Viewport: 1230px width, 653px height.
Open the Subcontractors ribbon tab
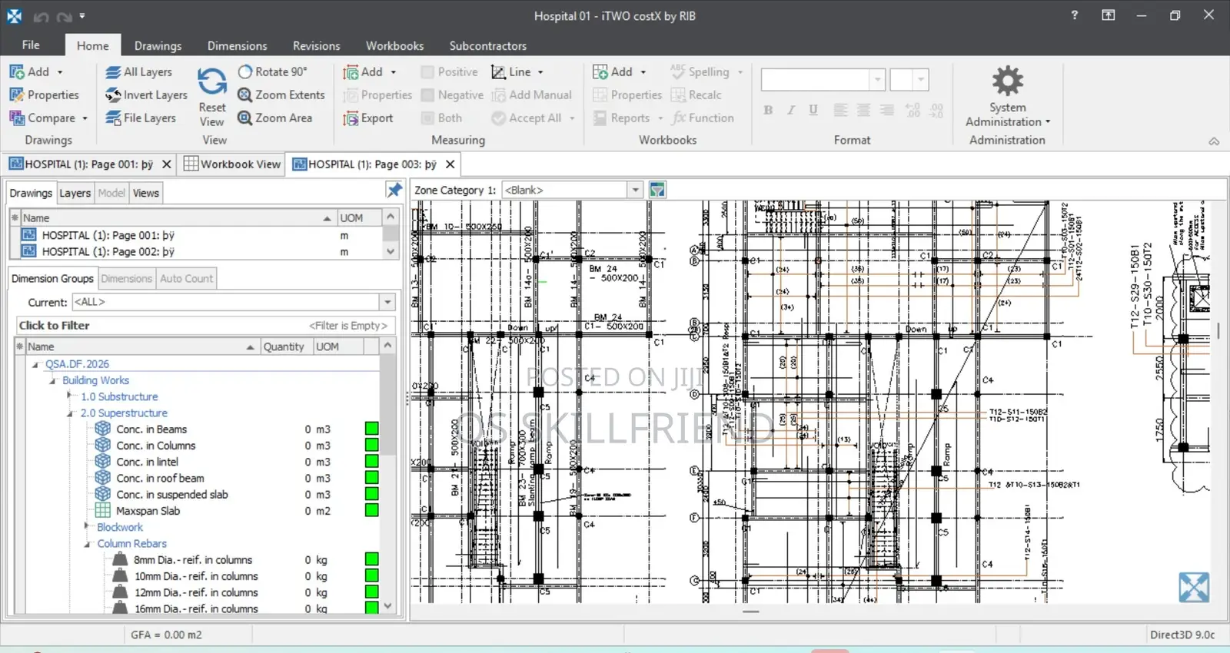(x=488, y=46)
